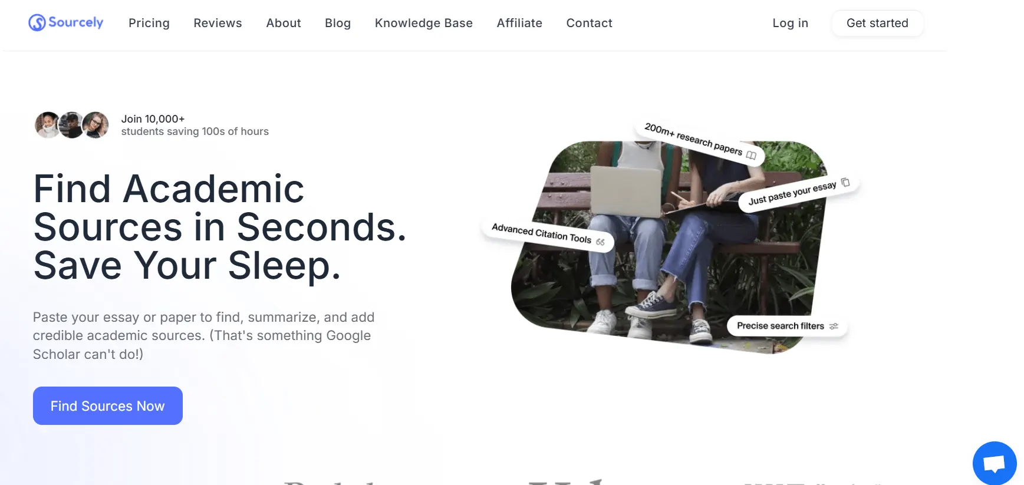Go to Reviews in navigation
The height and width of the screenshot is (485, 1024).
(218, 23)
